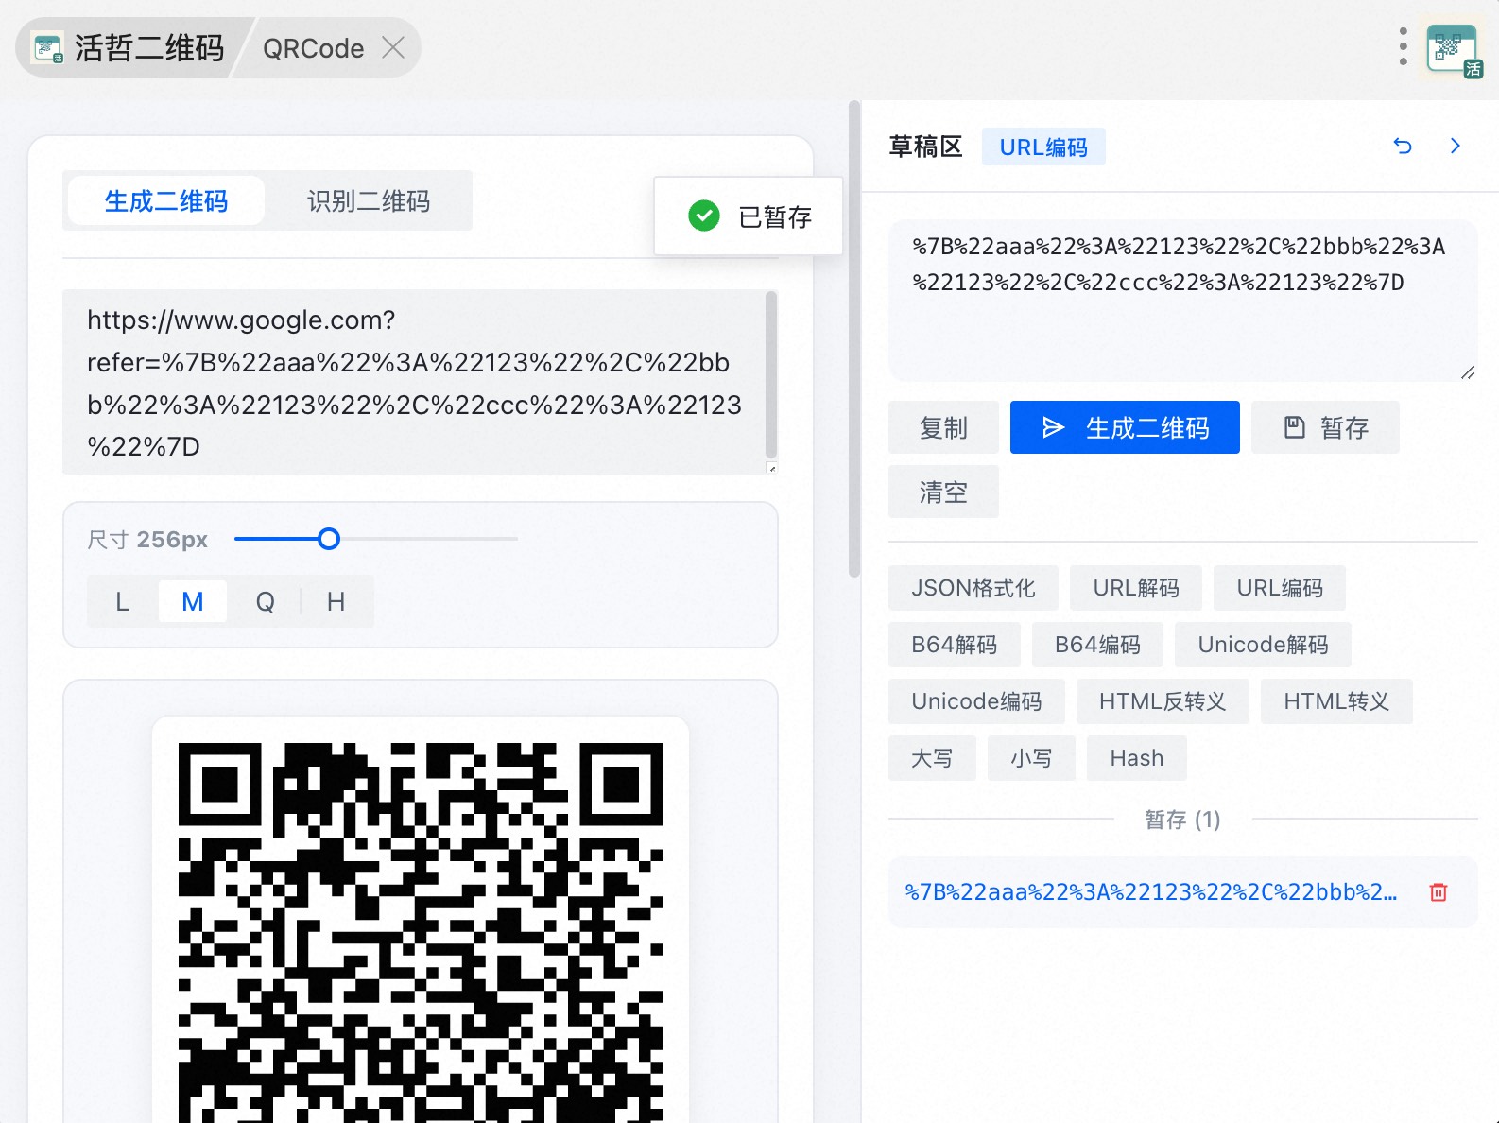Click the B64编码 button

coord(1097,645)
